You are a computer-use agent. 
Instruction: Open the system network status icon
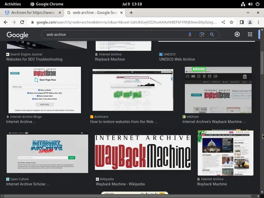click(243, 4)
